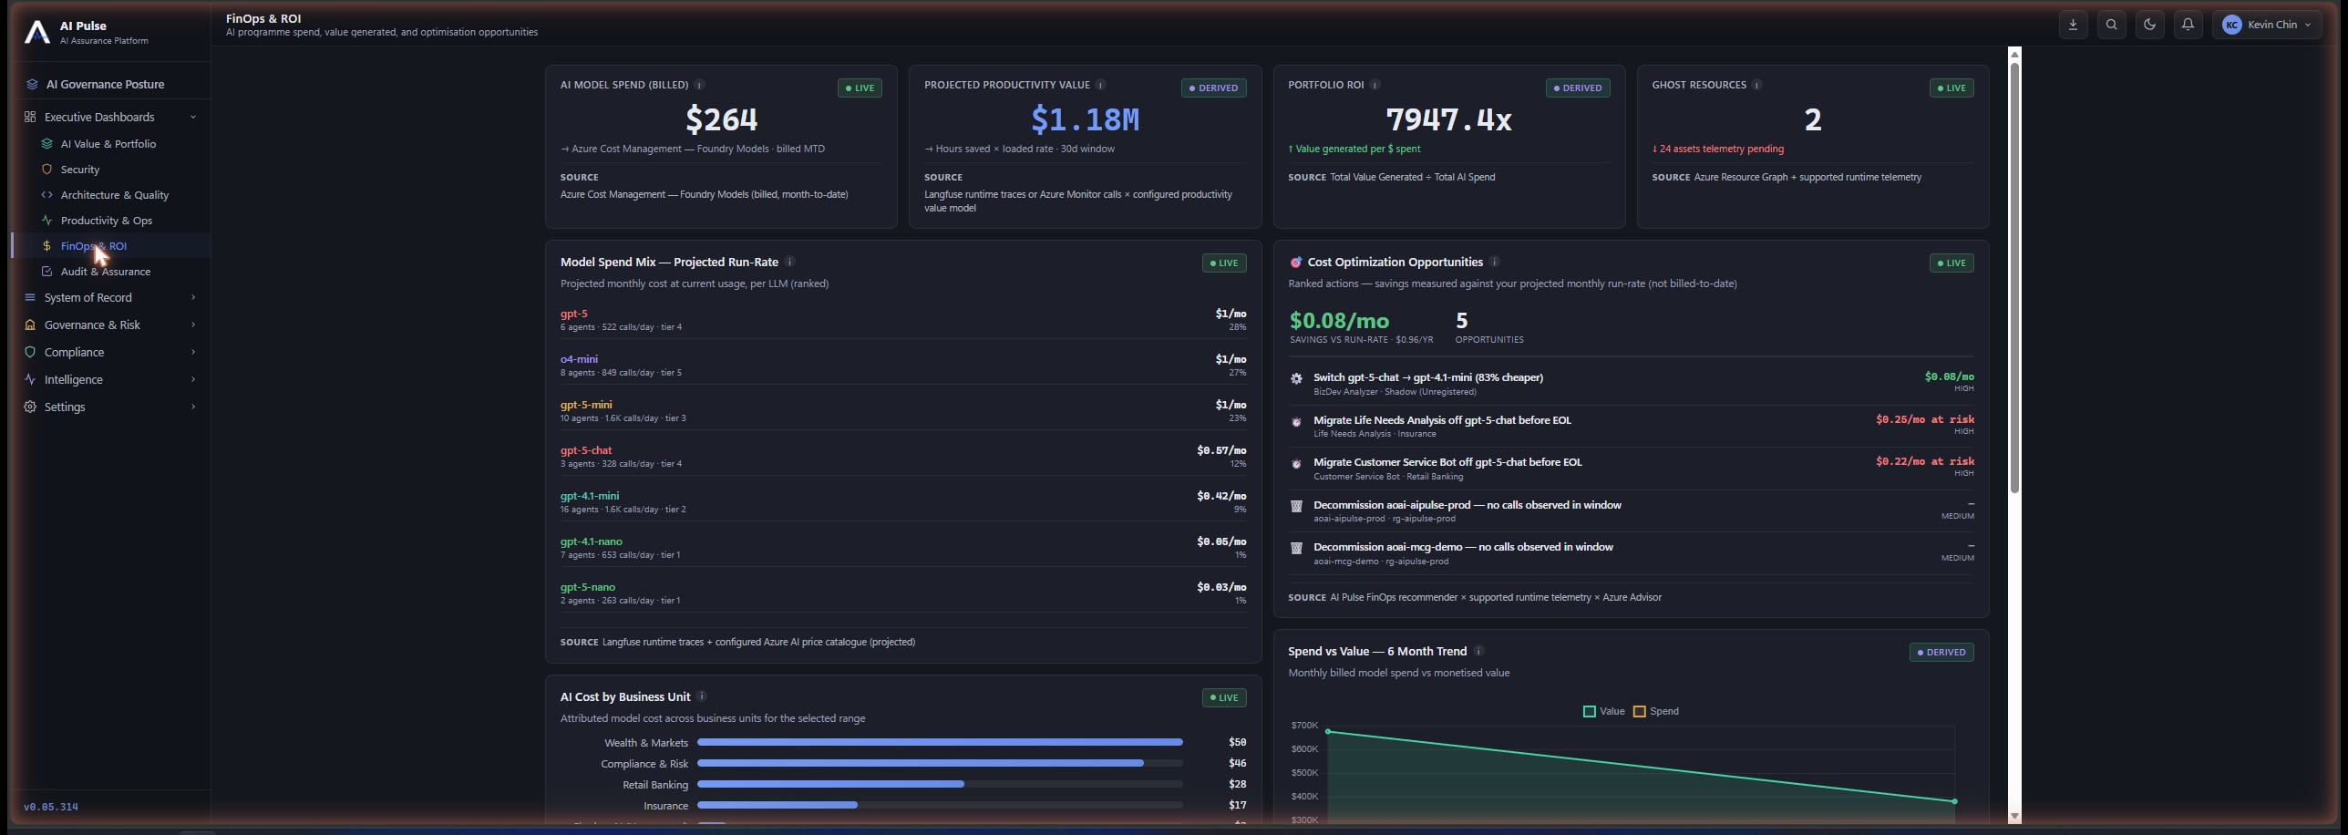Select the gpt-5-chat model row
The image size is (2348, 835).
coord(903,456)
